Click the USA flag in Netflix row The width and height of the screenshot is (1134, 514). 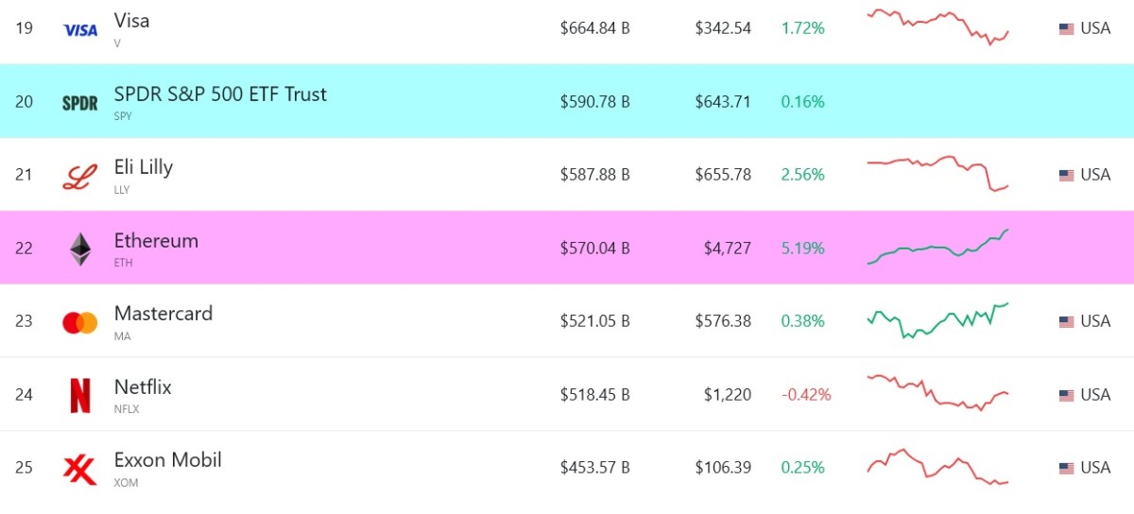point(1066,395)
